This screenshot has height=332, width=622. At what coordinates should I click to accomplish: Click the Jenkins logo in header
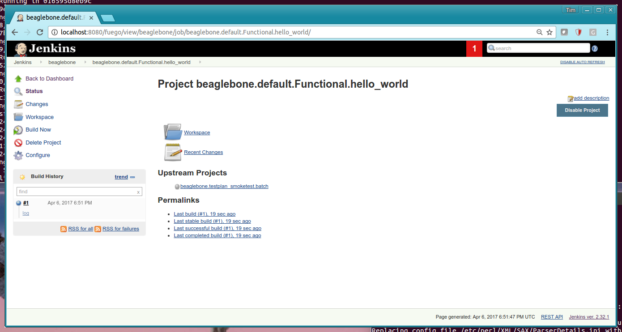coord(45,49)
